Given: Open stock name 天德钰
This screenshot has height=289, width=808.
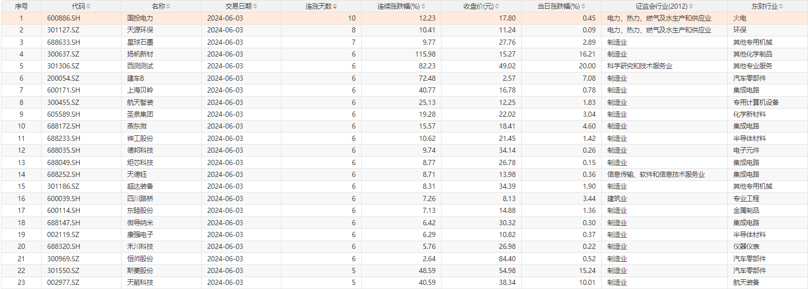Looking at the screenshot, I should click(137, 174).
